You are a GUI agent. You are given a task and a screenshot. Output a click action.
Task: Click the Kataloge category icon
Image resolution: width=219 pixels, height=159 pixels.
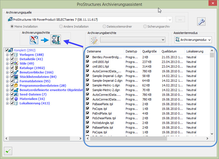[16, 68]
